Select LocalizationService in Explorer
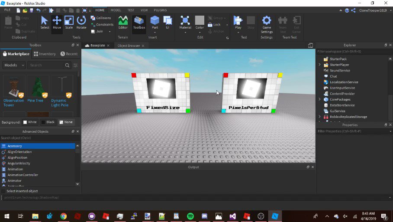This screenshot has width=393, height=222. click(x=344, y=82)
